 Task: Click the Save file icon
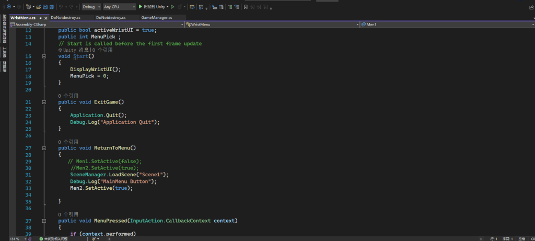tap(45, 6)
